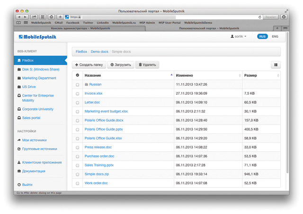The height and width of the screenshot is (214, 303).
Task: Open MSP Admin bookmark
Action: click(x=147, y=23)
